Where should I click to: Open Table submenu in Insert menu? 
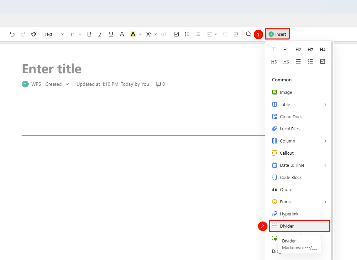299,104
